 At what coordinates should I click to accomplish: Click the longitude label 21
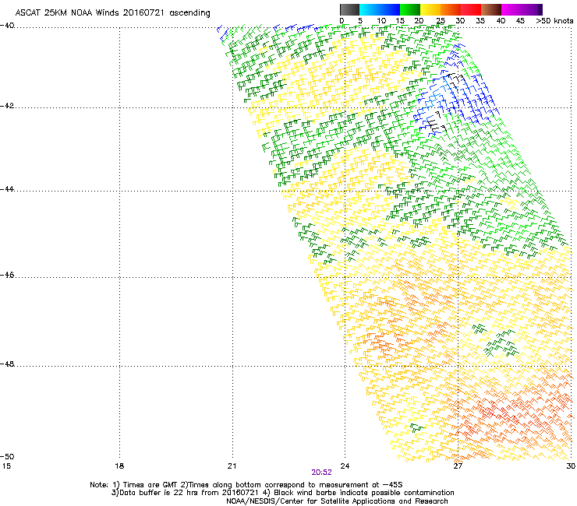click(x=232, y=466)
